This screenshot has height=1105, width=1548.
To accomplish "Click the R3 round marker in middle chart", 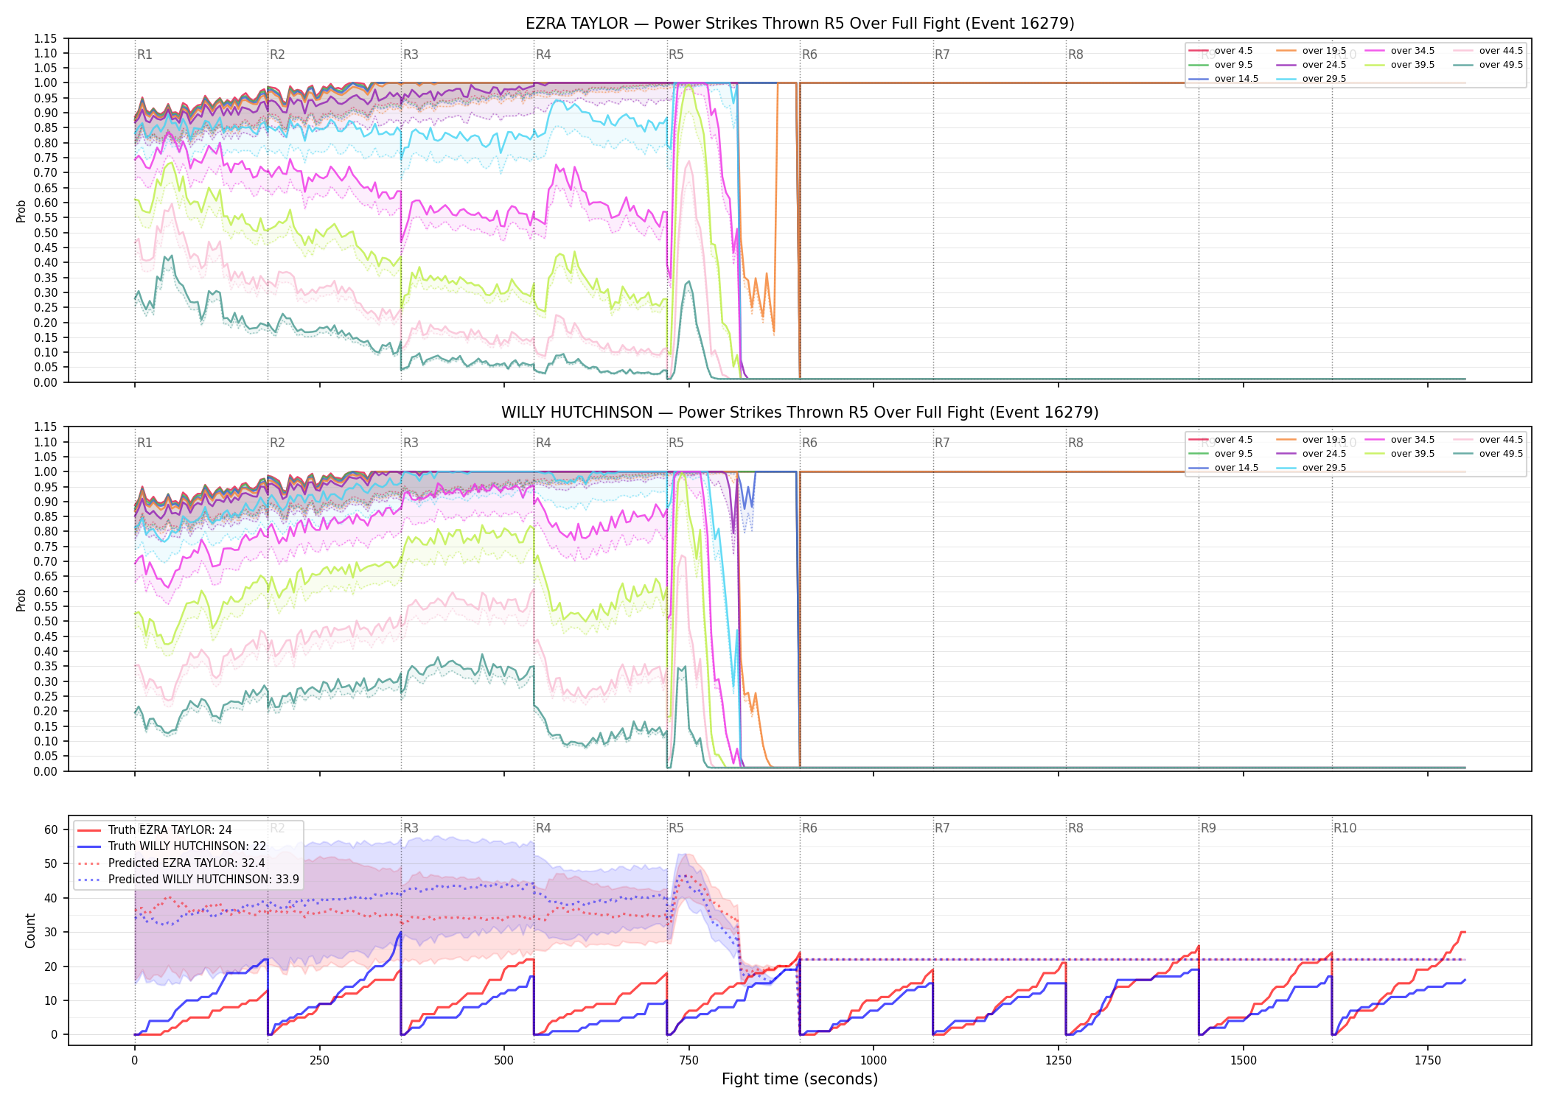I will tap(411, 443).
